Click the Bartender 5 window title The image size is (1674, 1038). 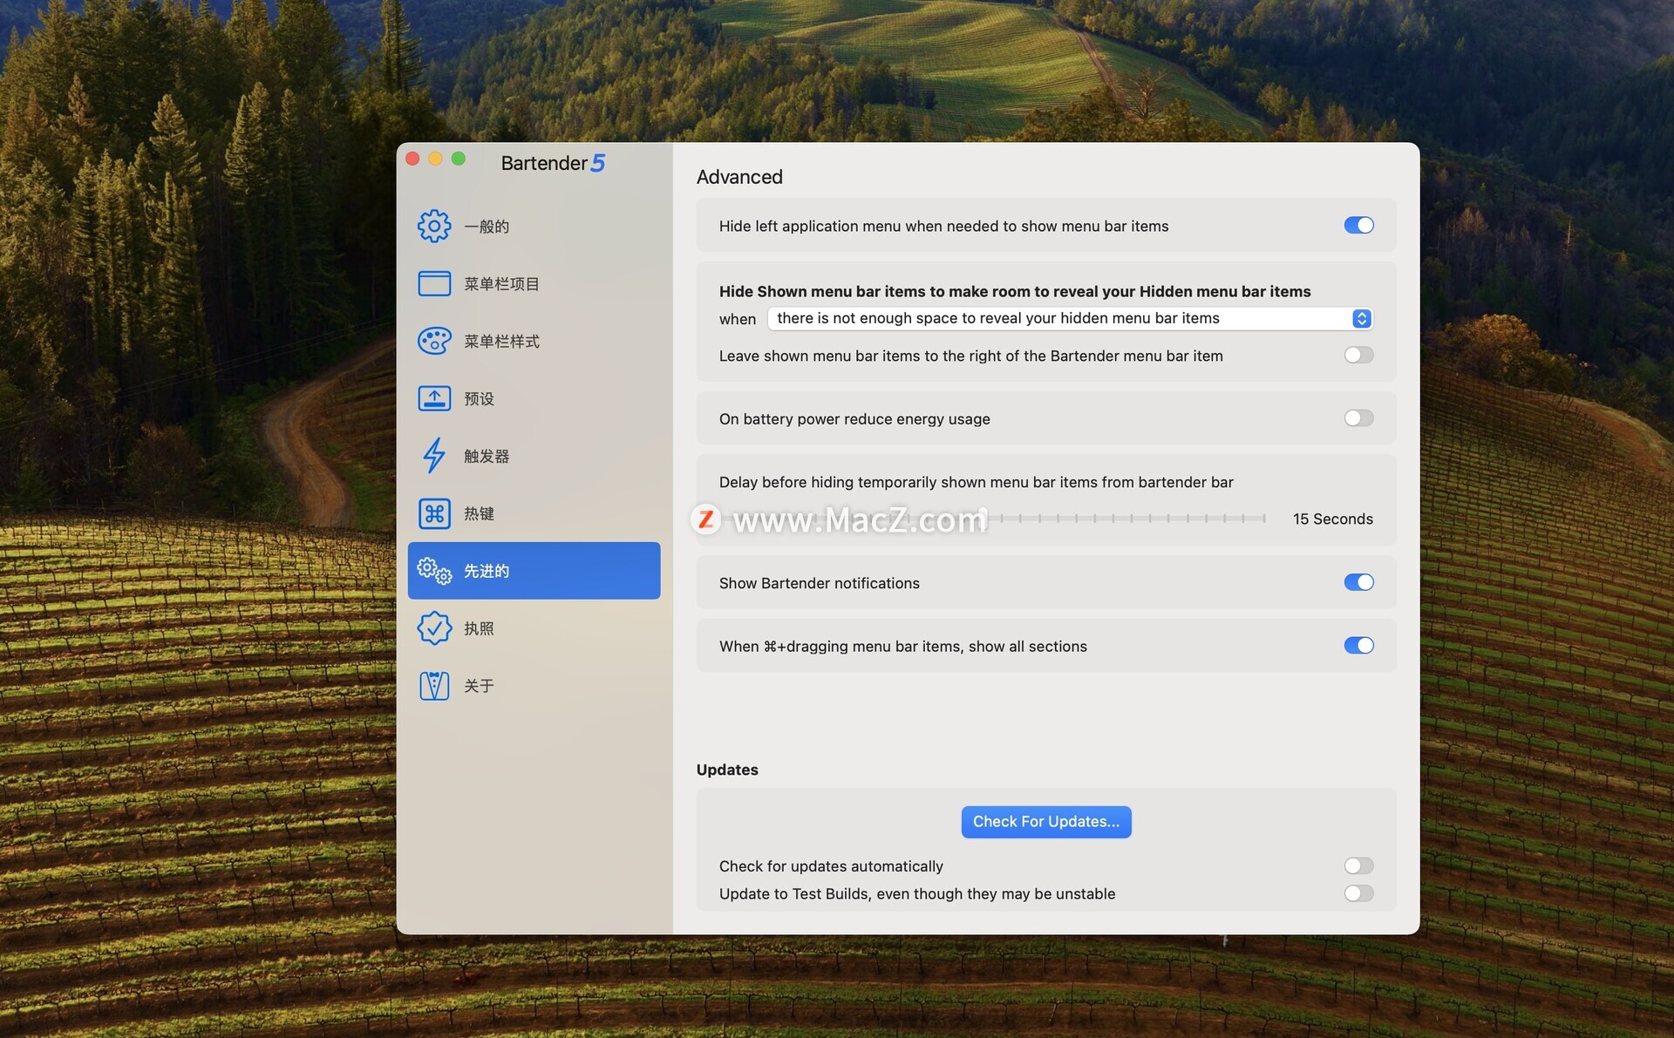click(553, 163)
